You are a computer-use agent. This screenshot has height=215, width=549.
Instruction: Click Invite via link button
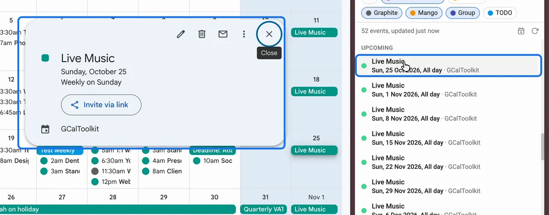pos(101,105)
